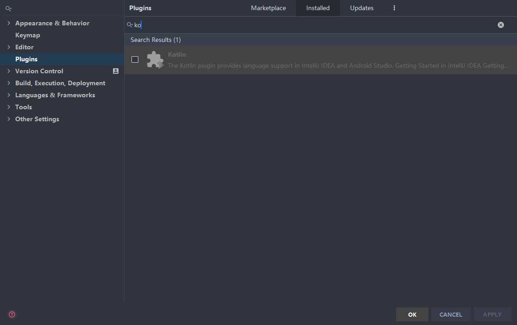
Task: Open help via the question mark icon
Action: pos(12,314)
